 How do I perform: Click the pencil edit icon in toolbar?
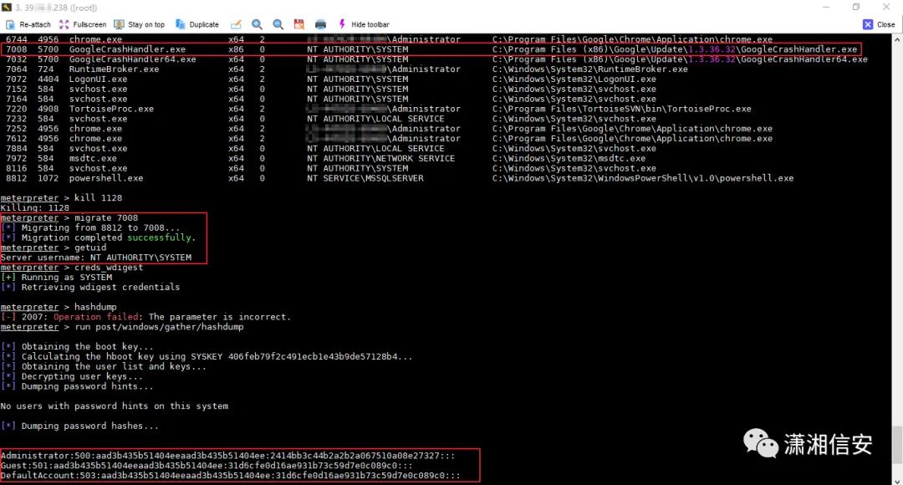point(236,24)
